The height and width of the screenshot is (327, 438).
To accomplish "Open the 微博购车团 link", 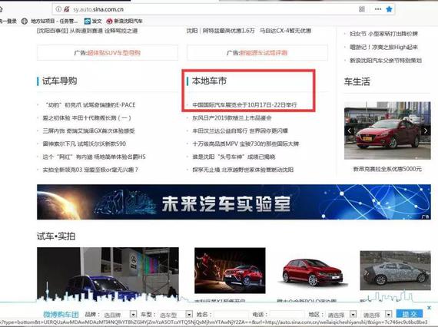I will [x=61, y=315].
